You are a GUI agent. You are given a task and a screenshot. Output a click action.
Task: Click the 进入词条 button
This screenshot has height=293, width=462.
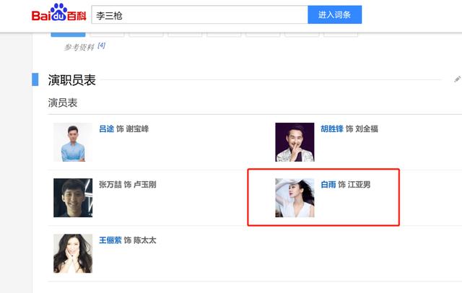[x=335, y=14]
